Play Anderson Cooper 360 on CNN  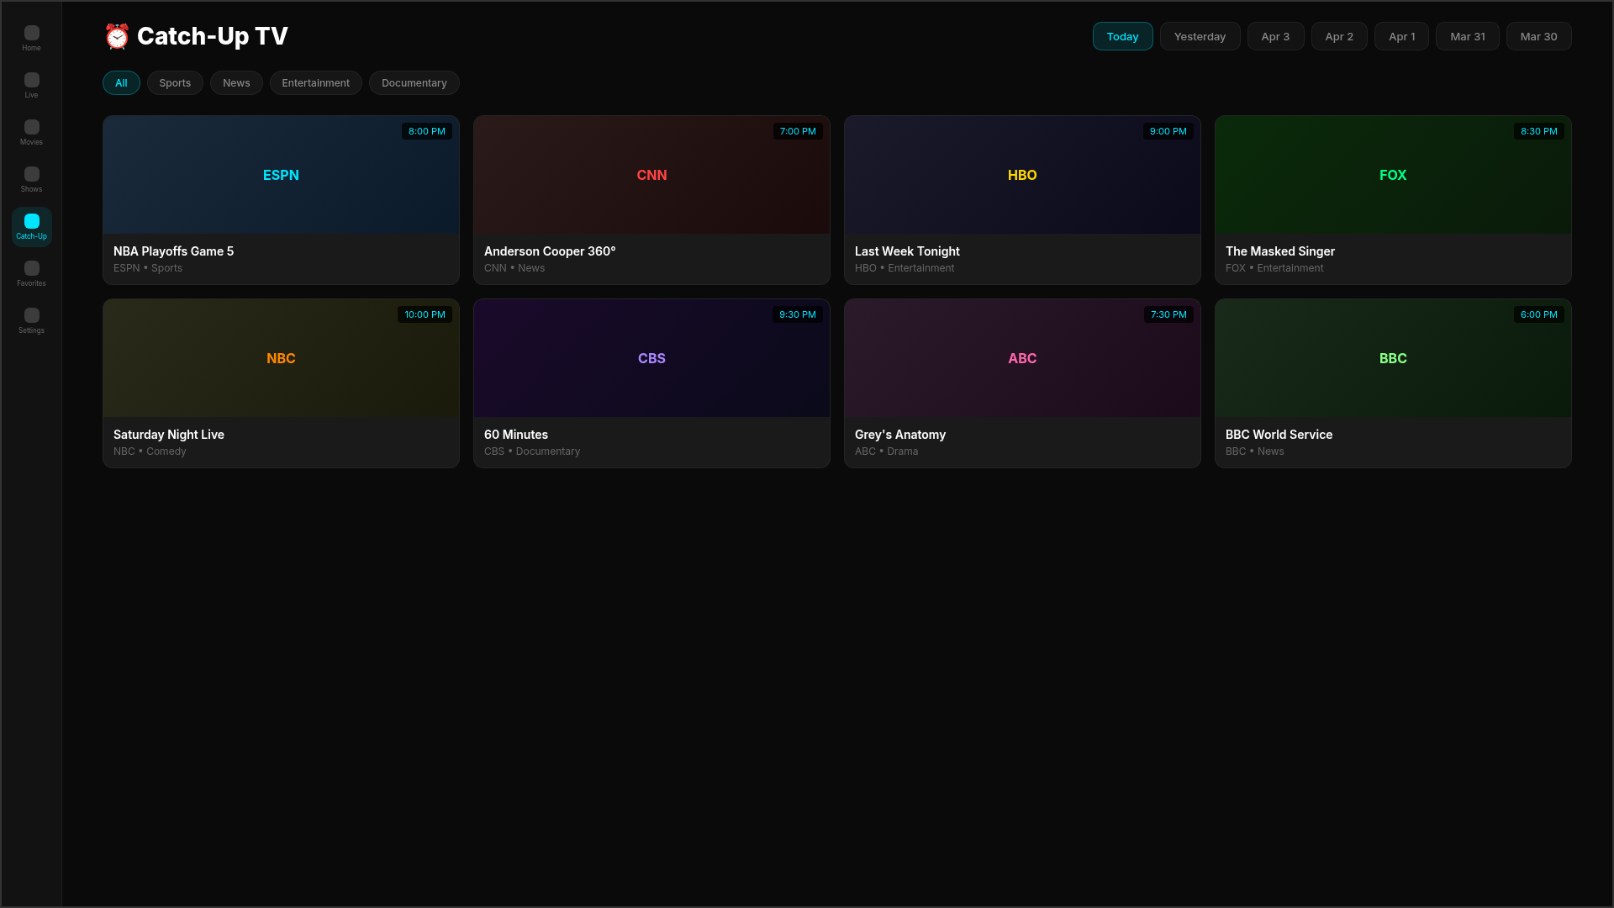click(x=651, y=200)
